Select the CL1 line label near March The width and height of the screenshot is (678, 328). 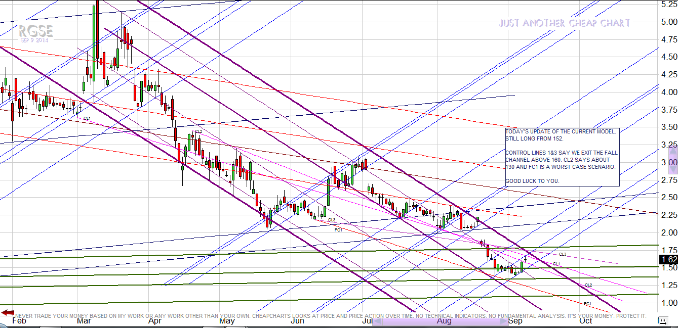click(x=87, y=118)
